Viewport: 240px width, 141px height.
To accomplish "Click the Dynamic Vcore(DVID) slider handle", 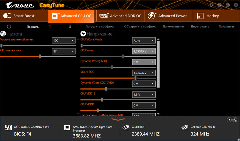I will tap(112, 67).
